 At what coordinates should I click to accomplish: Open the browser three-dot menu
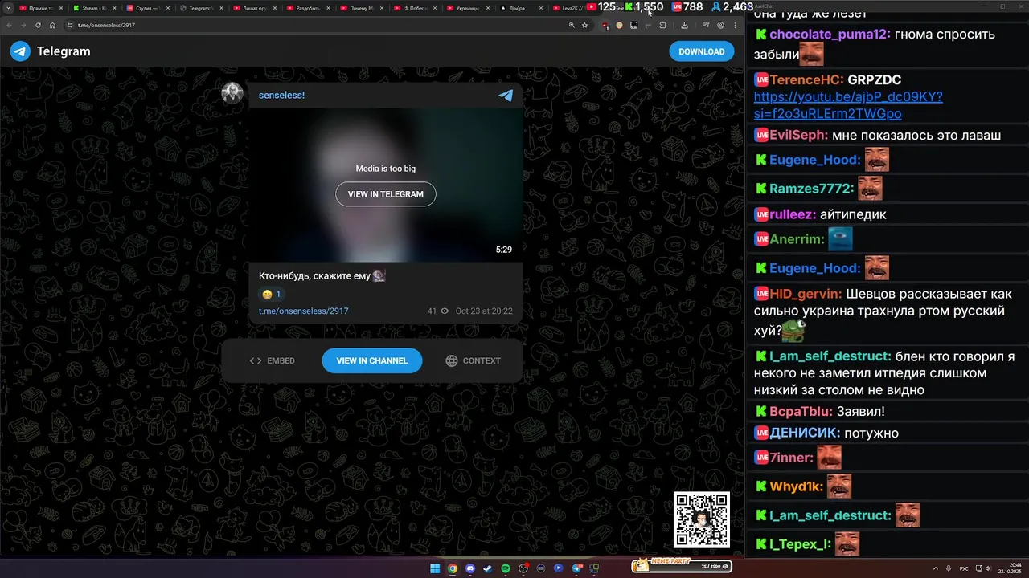[x=735, y=25]
